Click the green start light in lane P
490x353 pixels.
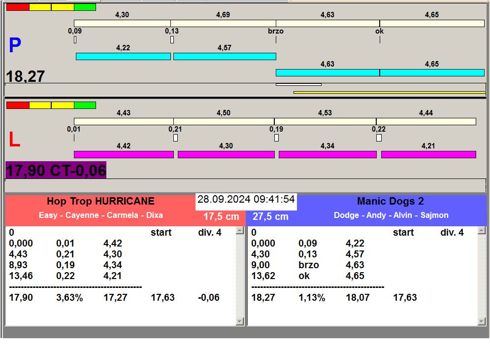click(x=85, y=7)
